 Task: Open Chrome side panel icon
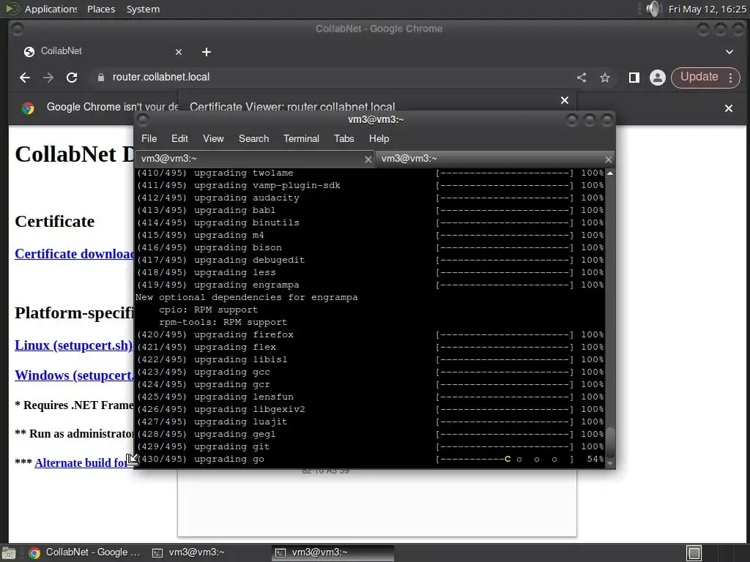tap(634, 78)
